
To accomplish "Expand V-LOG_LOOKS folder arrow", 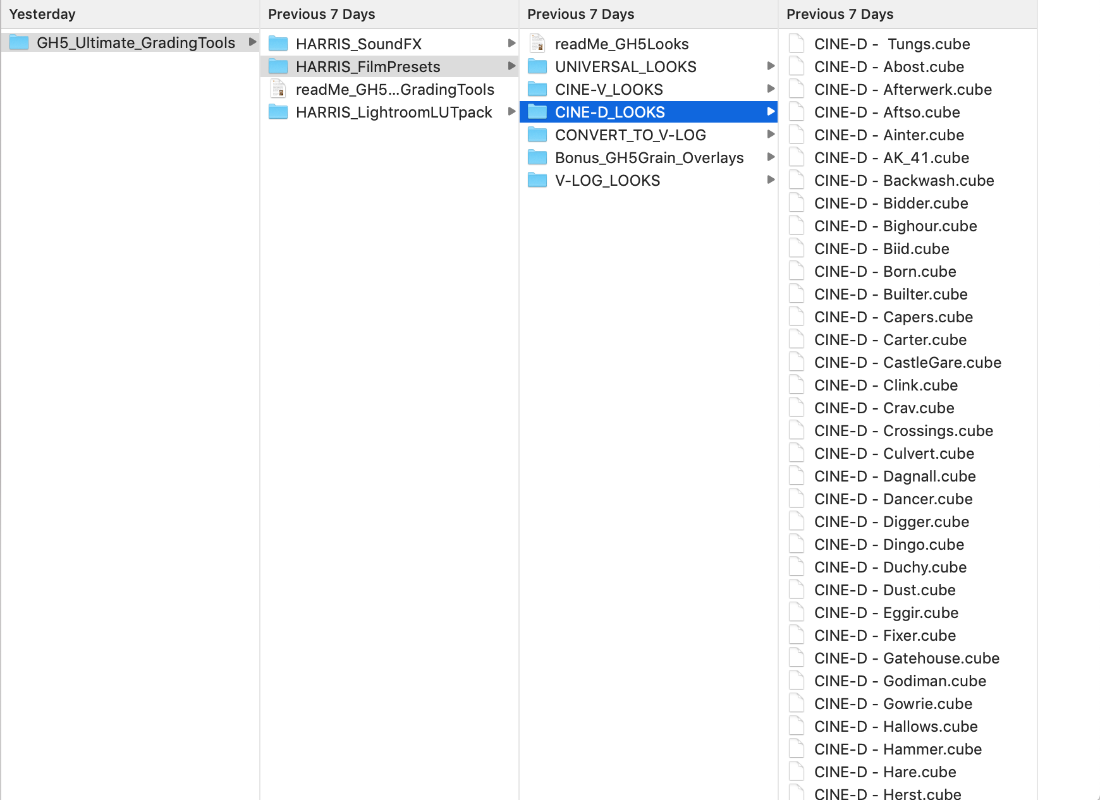I will pyautogui.click(x=771, y=179).
